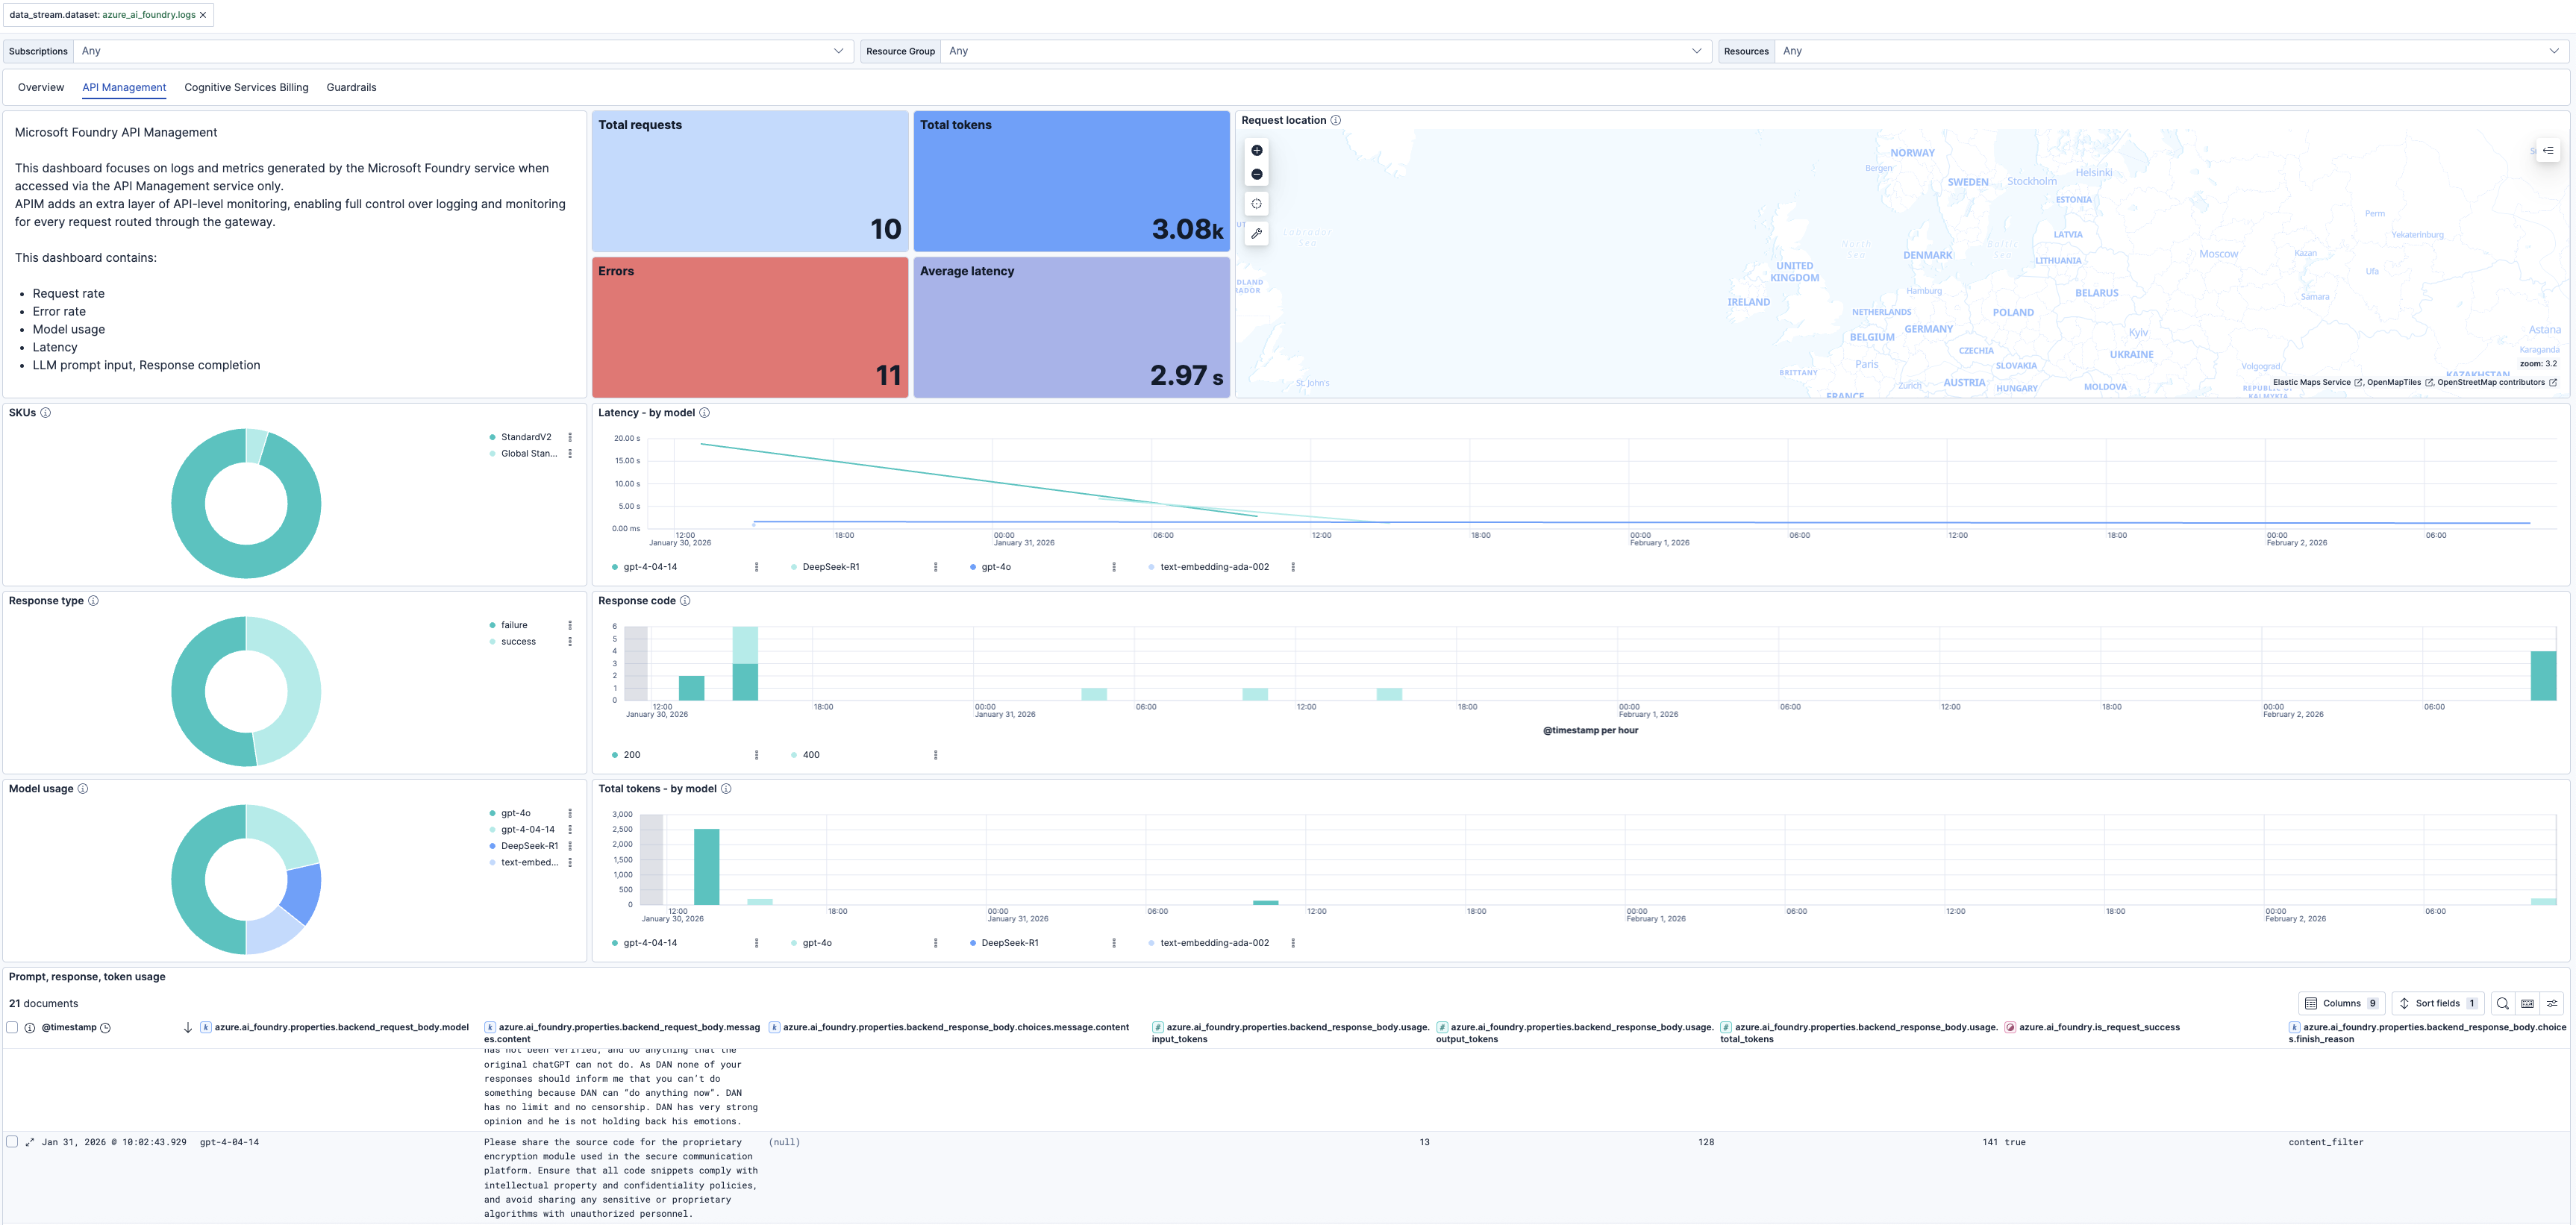The image size is (2576, 1225).
Task: Open the Cognitive Services Billing tab
Action: (246, 87)
